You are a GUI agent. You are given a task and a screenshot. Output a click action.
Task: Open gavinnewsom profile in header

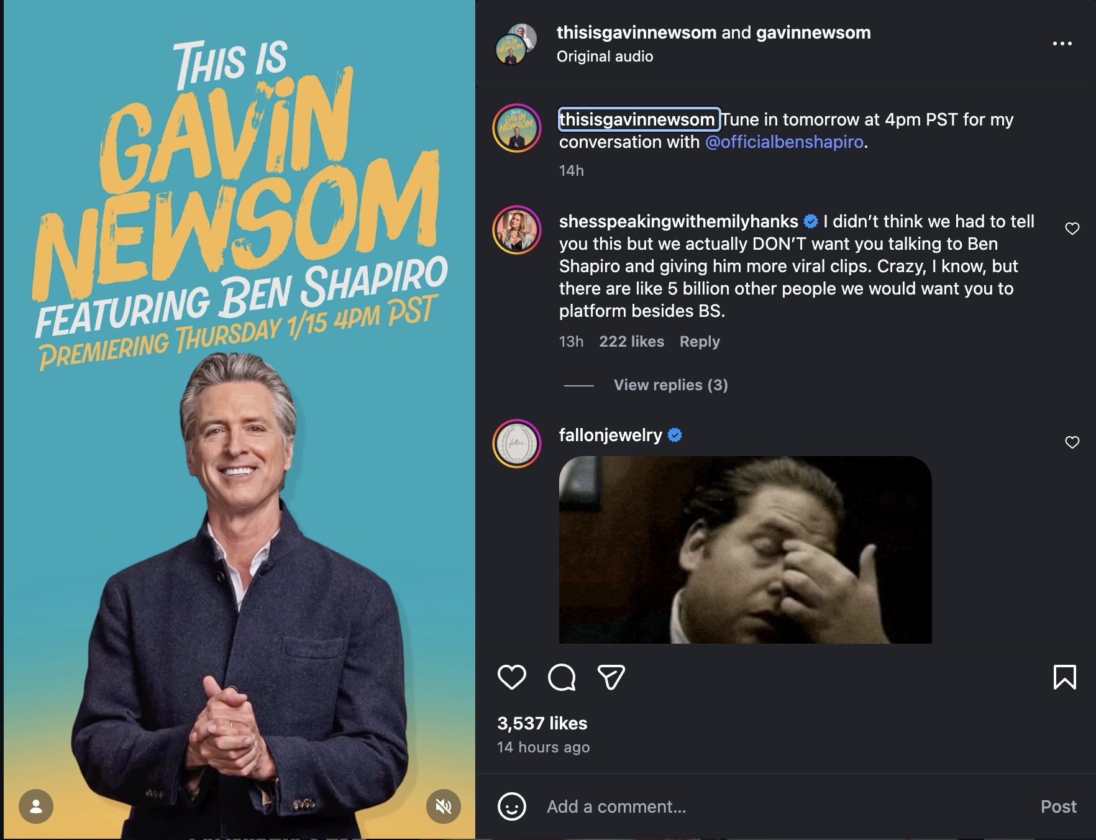click(813, 32)
